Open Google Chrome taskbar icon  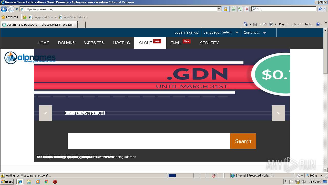46,182
